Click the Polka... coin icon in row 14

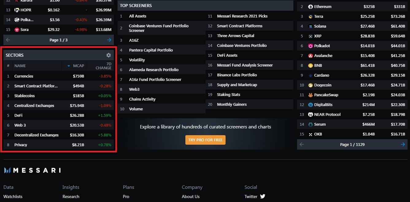point(17,20)
